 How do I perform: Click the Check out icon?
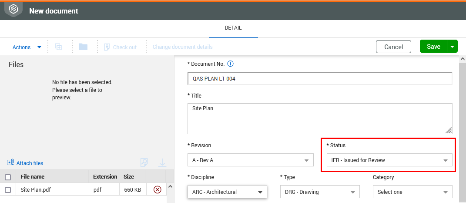(107, 47)
